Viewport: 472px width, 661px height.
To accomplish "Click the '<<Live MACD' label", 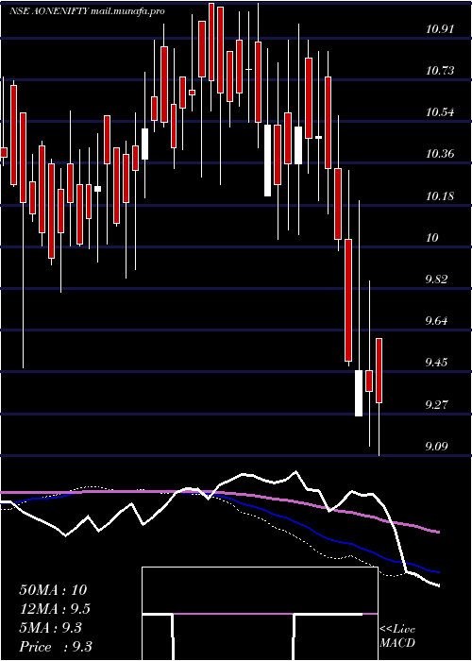I will click(x=397, y=636).
